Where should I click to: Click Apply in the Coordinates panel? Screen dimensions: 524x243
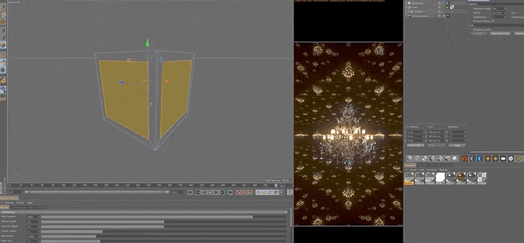pyautogui.click(x=457, y=145)
